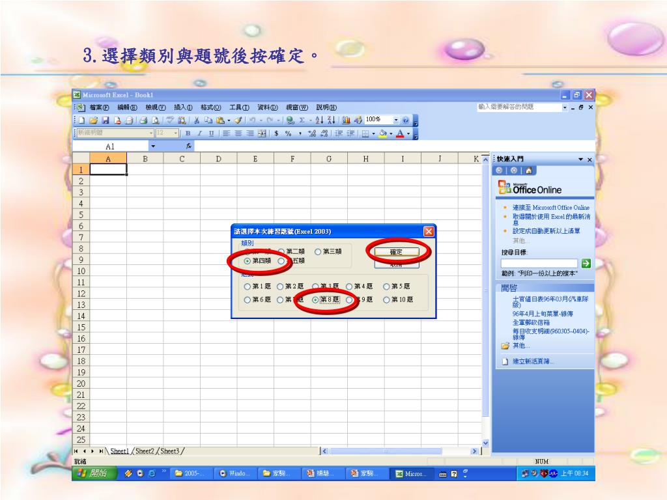Screen dimensions: 667x500
Task: Expand the Name Box dropdown arrow
Action: [153, 146]
